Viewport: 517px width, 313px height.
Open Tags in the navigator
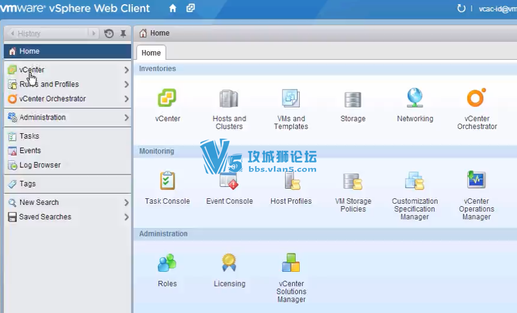68,184
